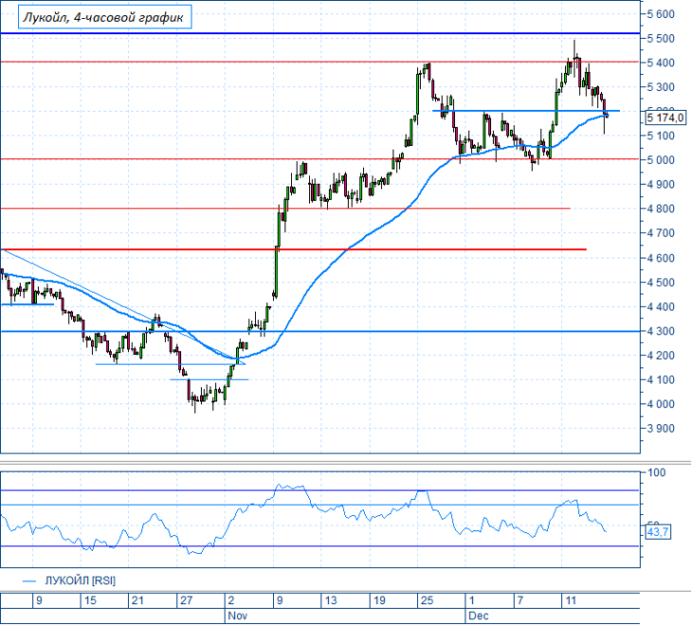Click the 'Nov' month label on the time axis
692x625 pixels.
(237, 616)
